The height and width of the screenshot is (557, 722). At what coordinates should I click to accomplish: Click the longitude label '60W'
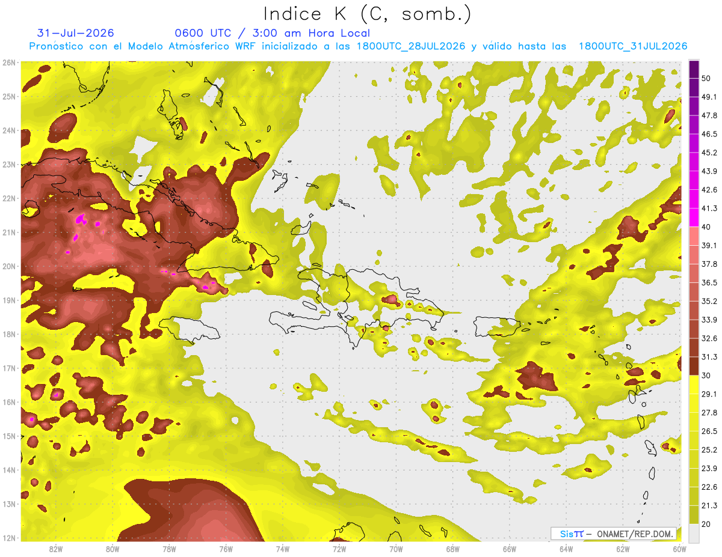pos(679,549)
